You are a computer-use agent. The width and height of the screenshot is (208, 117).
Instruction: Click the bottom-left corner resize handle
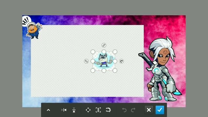pyautogui.click(x=93, y=71)
